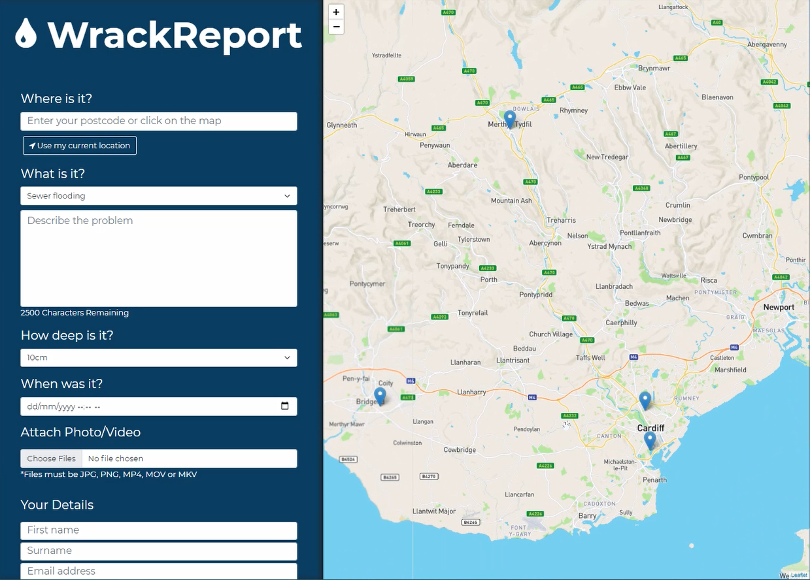
Task: Open the Leaflet attribution link
Action: click(x=799, y=575)
